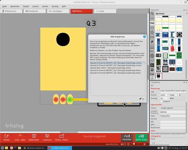Open the Platine exportieren options arrow
The width and height of the screenshot is (188, 150).
pos(68,135)
